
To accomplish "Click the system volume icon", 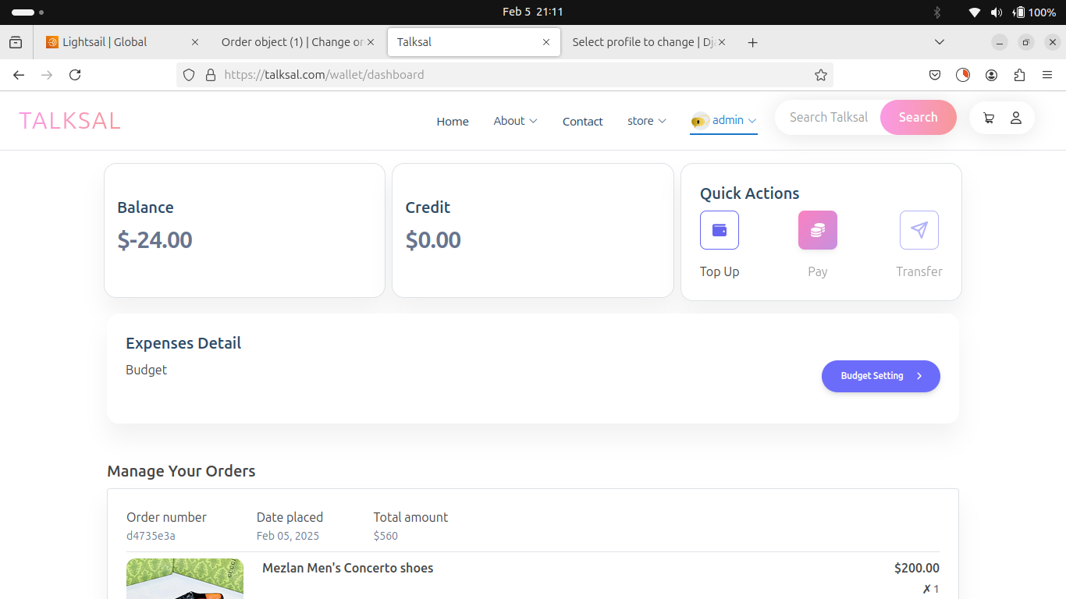I will (997, 12).
